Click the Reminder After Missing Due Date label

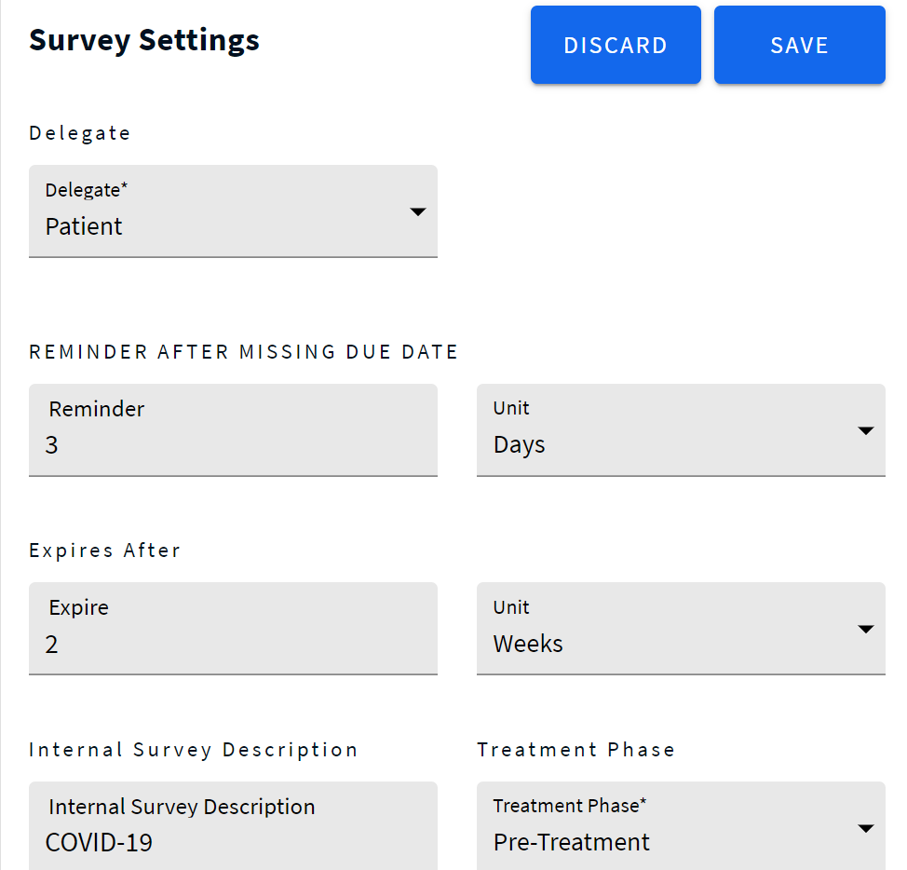click(x=244, y=352)
